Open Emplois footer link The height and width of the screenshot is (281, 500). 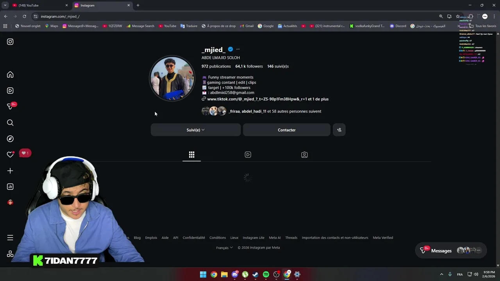pos(151,238)
